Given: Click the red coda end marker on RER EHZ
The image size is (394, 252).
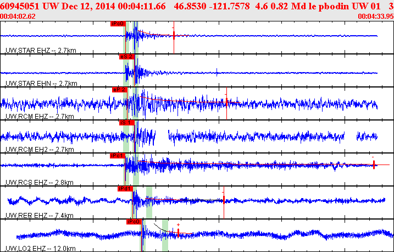Looking at the screenshot, I should point(224,198).
